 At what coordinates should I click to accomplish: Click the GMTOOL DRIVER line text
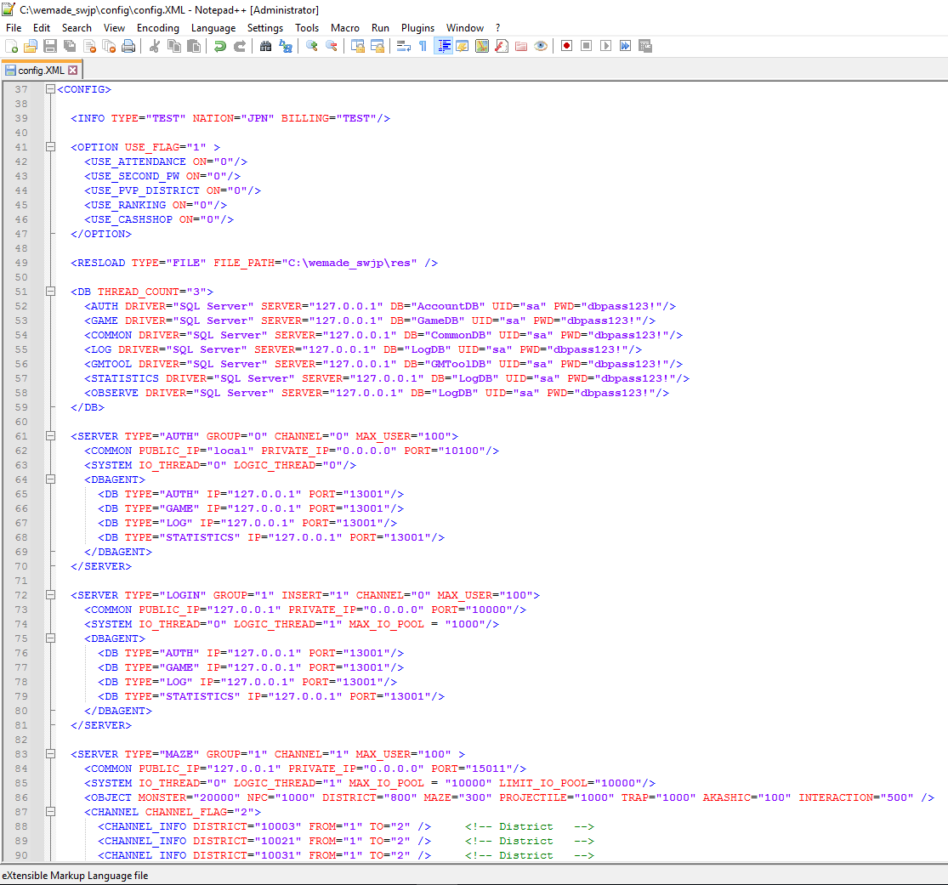pyautogui.click(x=383, y=364)
